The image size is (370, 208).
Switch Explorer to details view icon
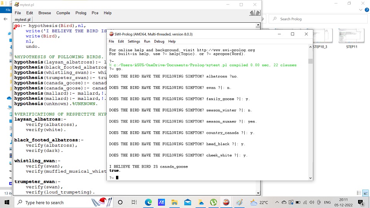coord(359,193)
